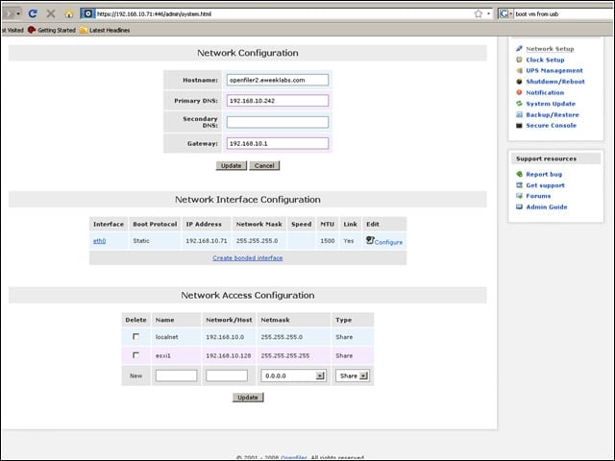Open the Shutdown/Reboot sidebar item
Image resolution: width=615 pixels, height=461 pixels.
[x=555, y=82]
